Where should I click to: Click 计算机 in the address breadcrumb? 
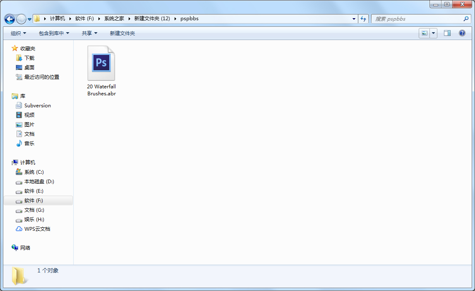pos(57,19)
